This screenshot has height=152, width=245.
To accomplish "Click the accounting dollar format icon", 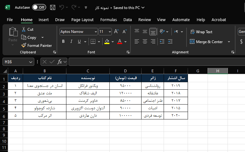I will pos(241,42).
